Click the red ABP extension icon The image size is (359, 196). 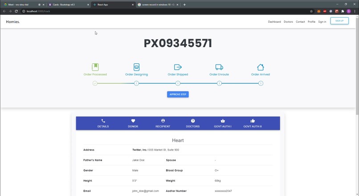click(x=325, y=11)
